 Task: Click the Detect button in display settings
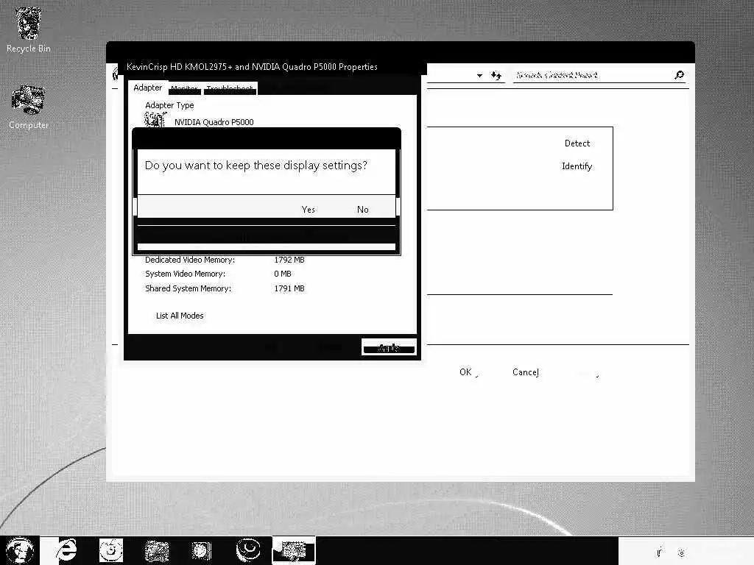[x=577, y=143]
